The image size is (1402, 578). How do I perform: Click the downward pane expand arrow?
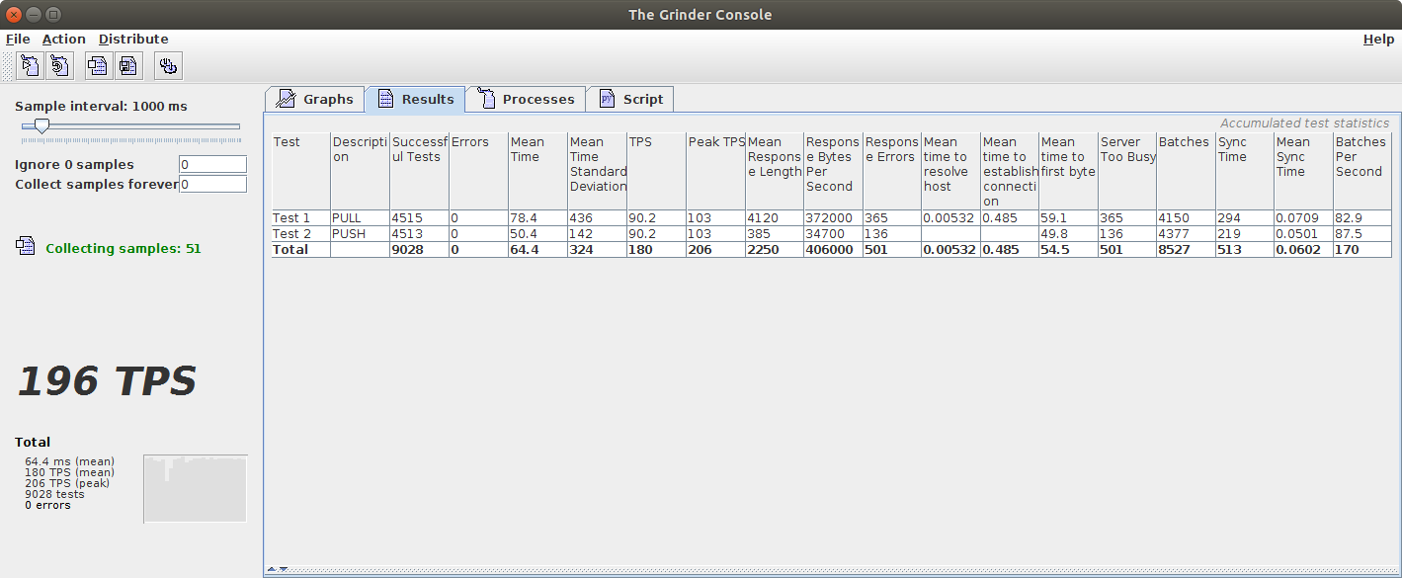coord(284,570)
